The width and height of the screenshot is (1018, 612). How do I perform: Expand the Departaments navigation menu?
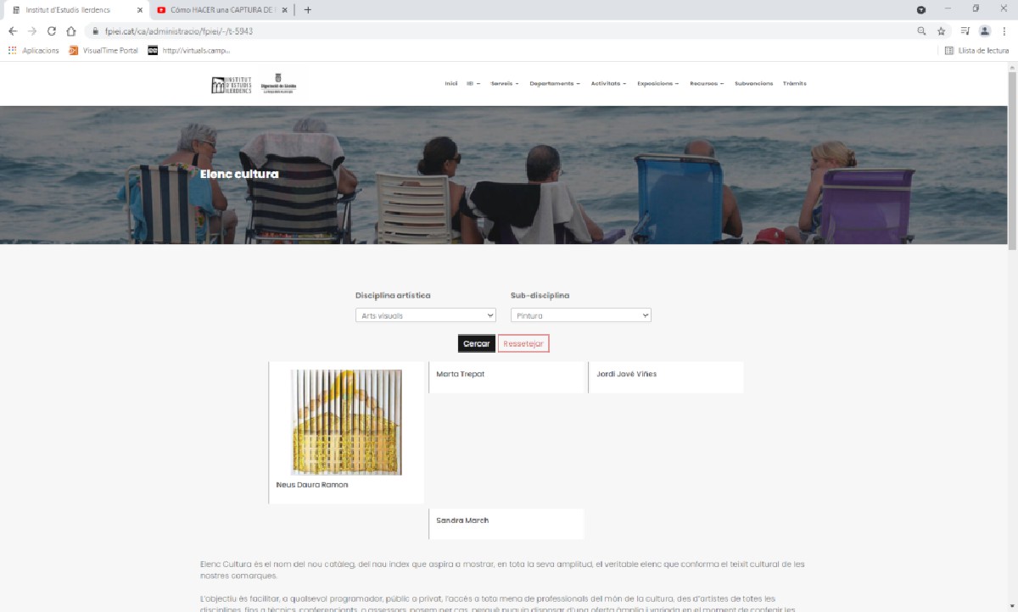pyautogui.click(x=554, y=84)
